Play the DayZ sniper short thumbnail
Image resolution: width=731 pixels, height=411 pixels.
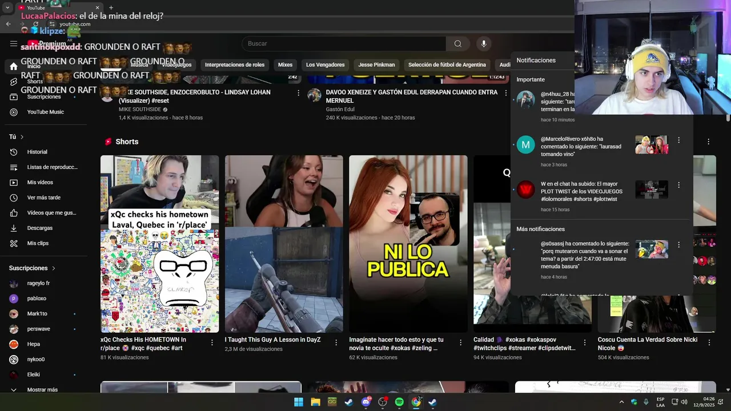[284, 244]
